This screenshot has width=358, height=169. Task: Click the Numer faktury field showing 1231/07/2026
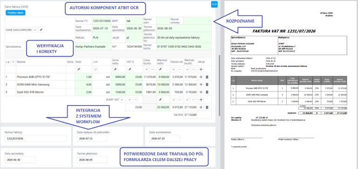tap(36, 138)
